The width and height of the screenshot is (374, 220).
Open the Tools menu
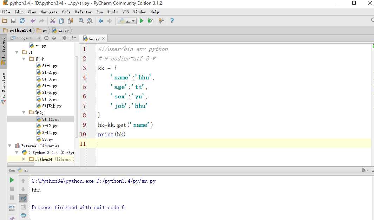click(112, 12)
